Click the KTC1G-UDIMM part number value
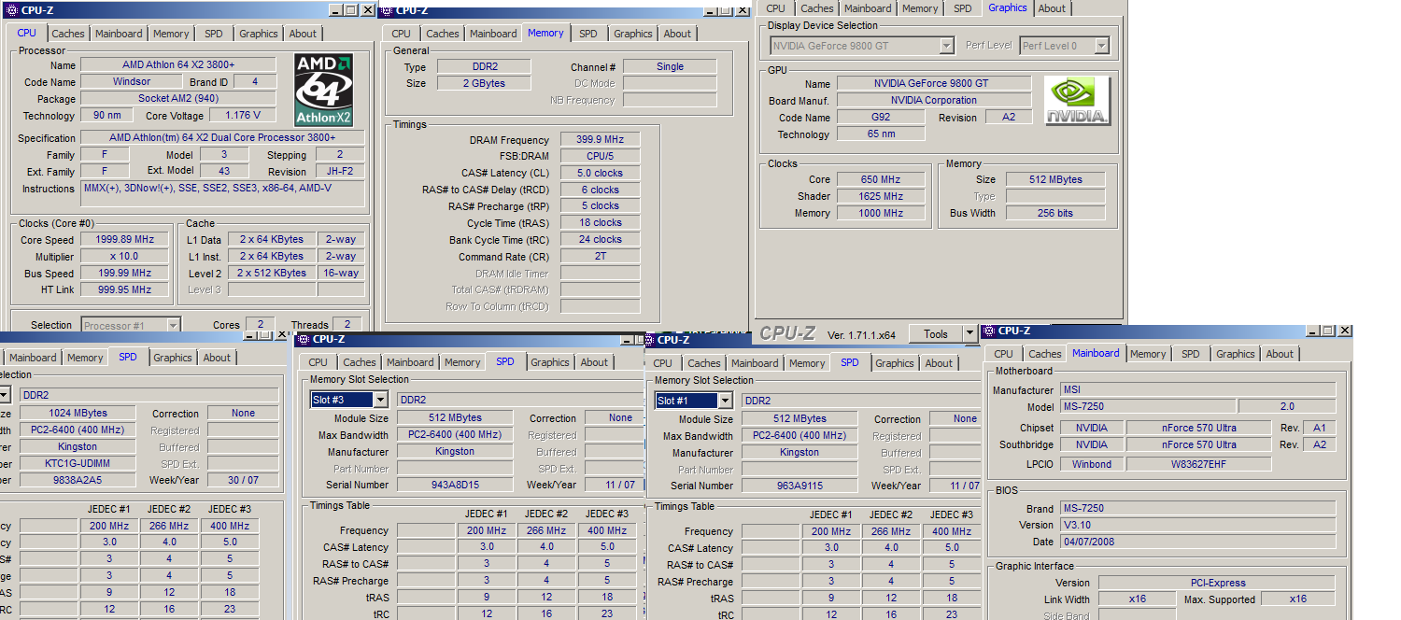Screen dimensions: 1401x620 tap(78, 464)
